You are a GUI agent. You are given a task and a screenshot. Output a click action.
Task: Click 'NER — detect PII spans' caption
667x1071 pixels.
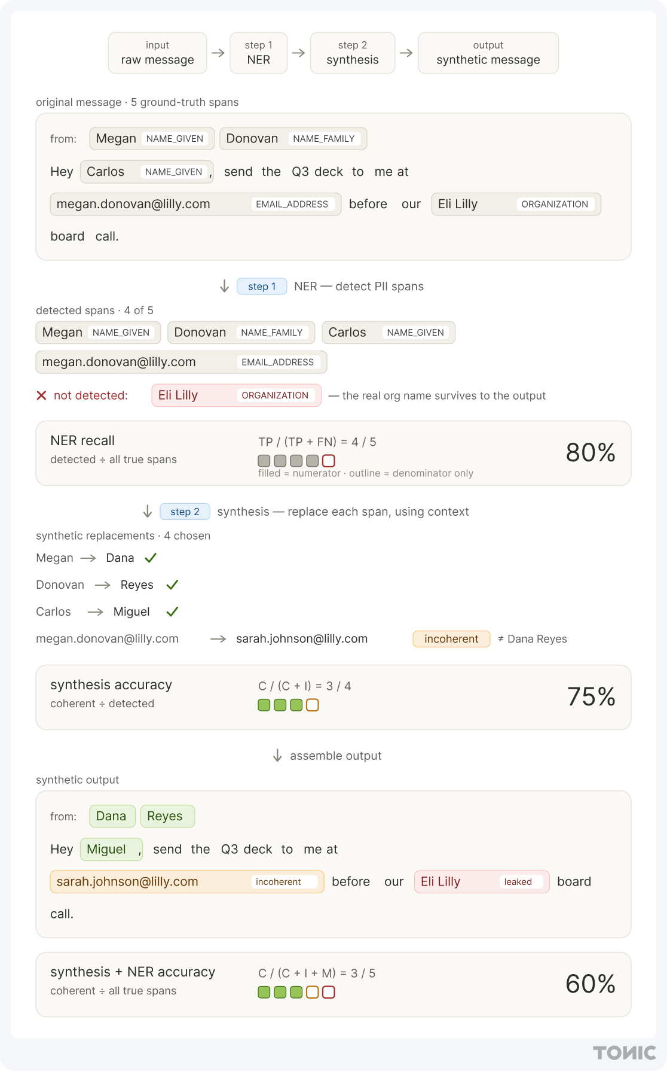click(x=359, y=287)
